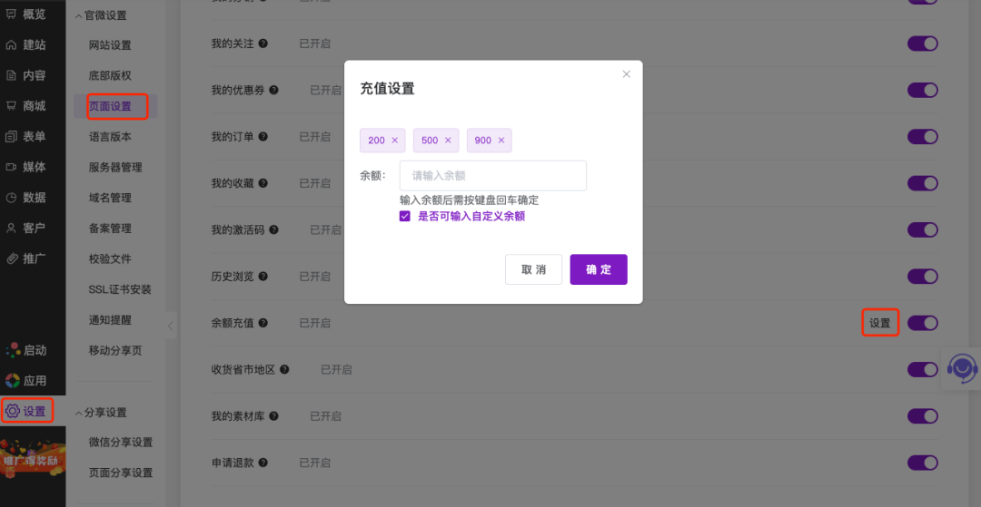
Task: Show help tooltip for 我的素材库
Action: pyautogui.click(x=274, y=415)
